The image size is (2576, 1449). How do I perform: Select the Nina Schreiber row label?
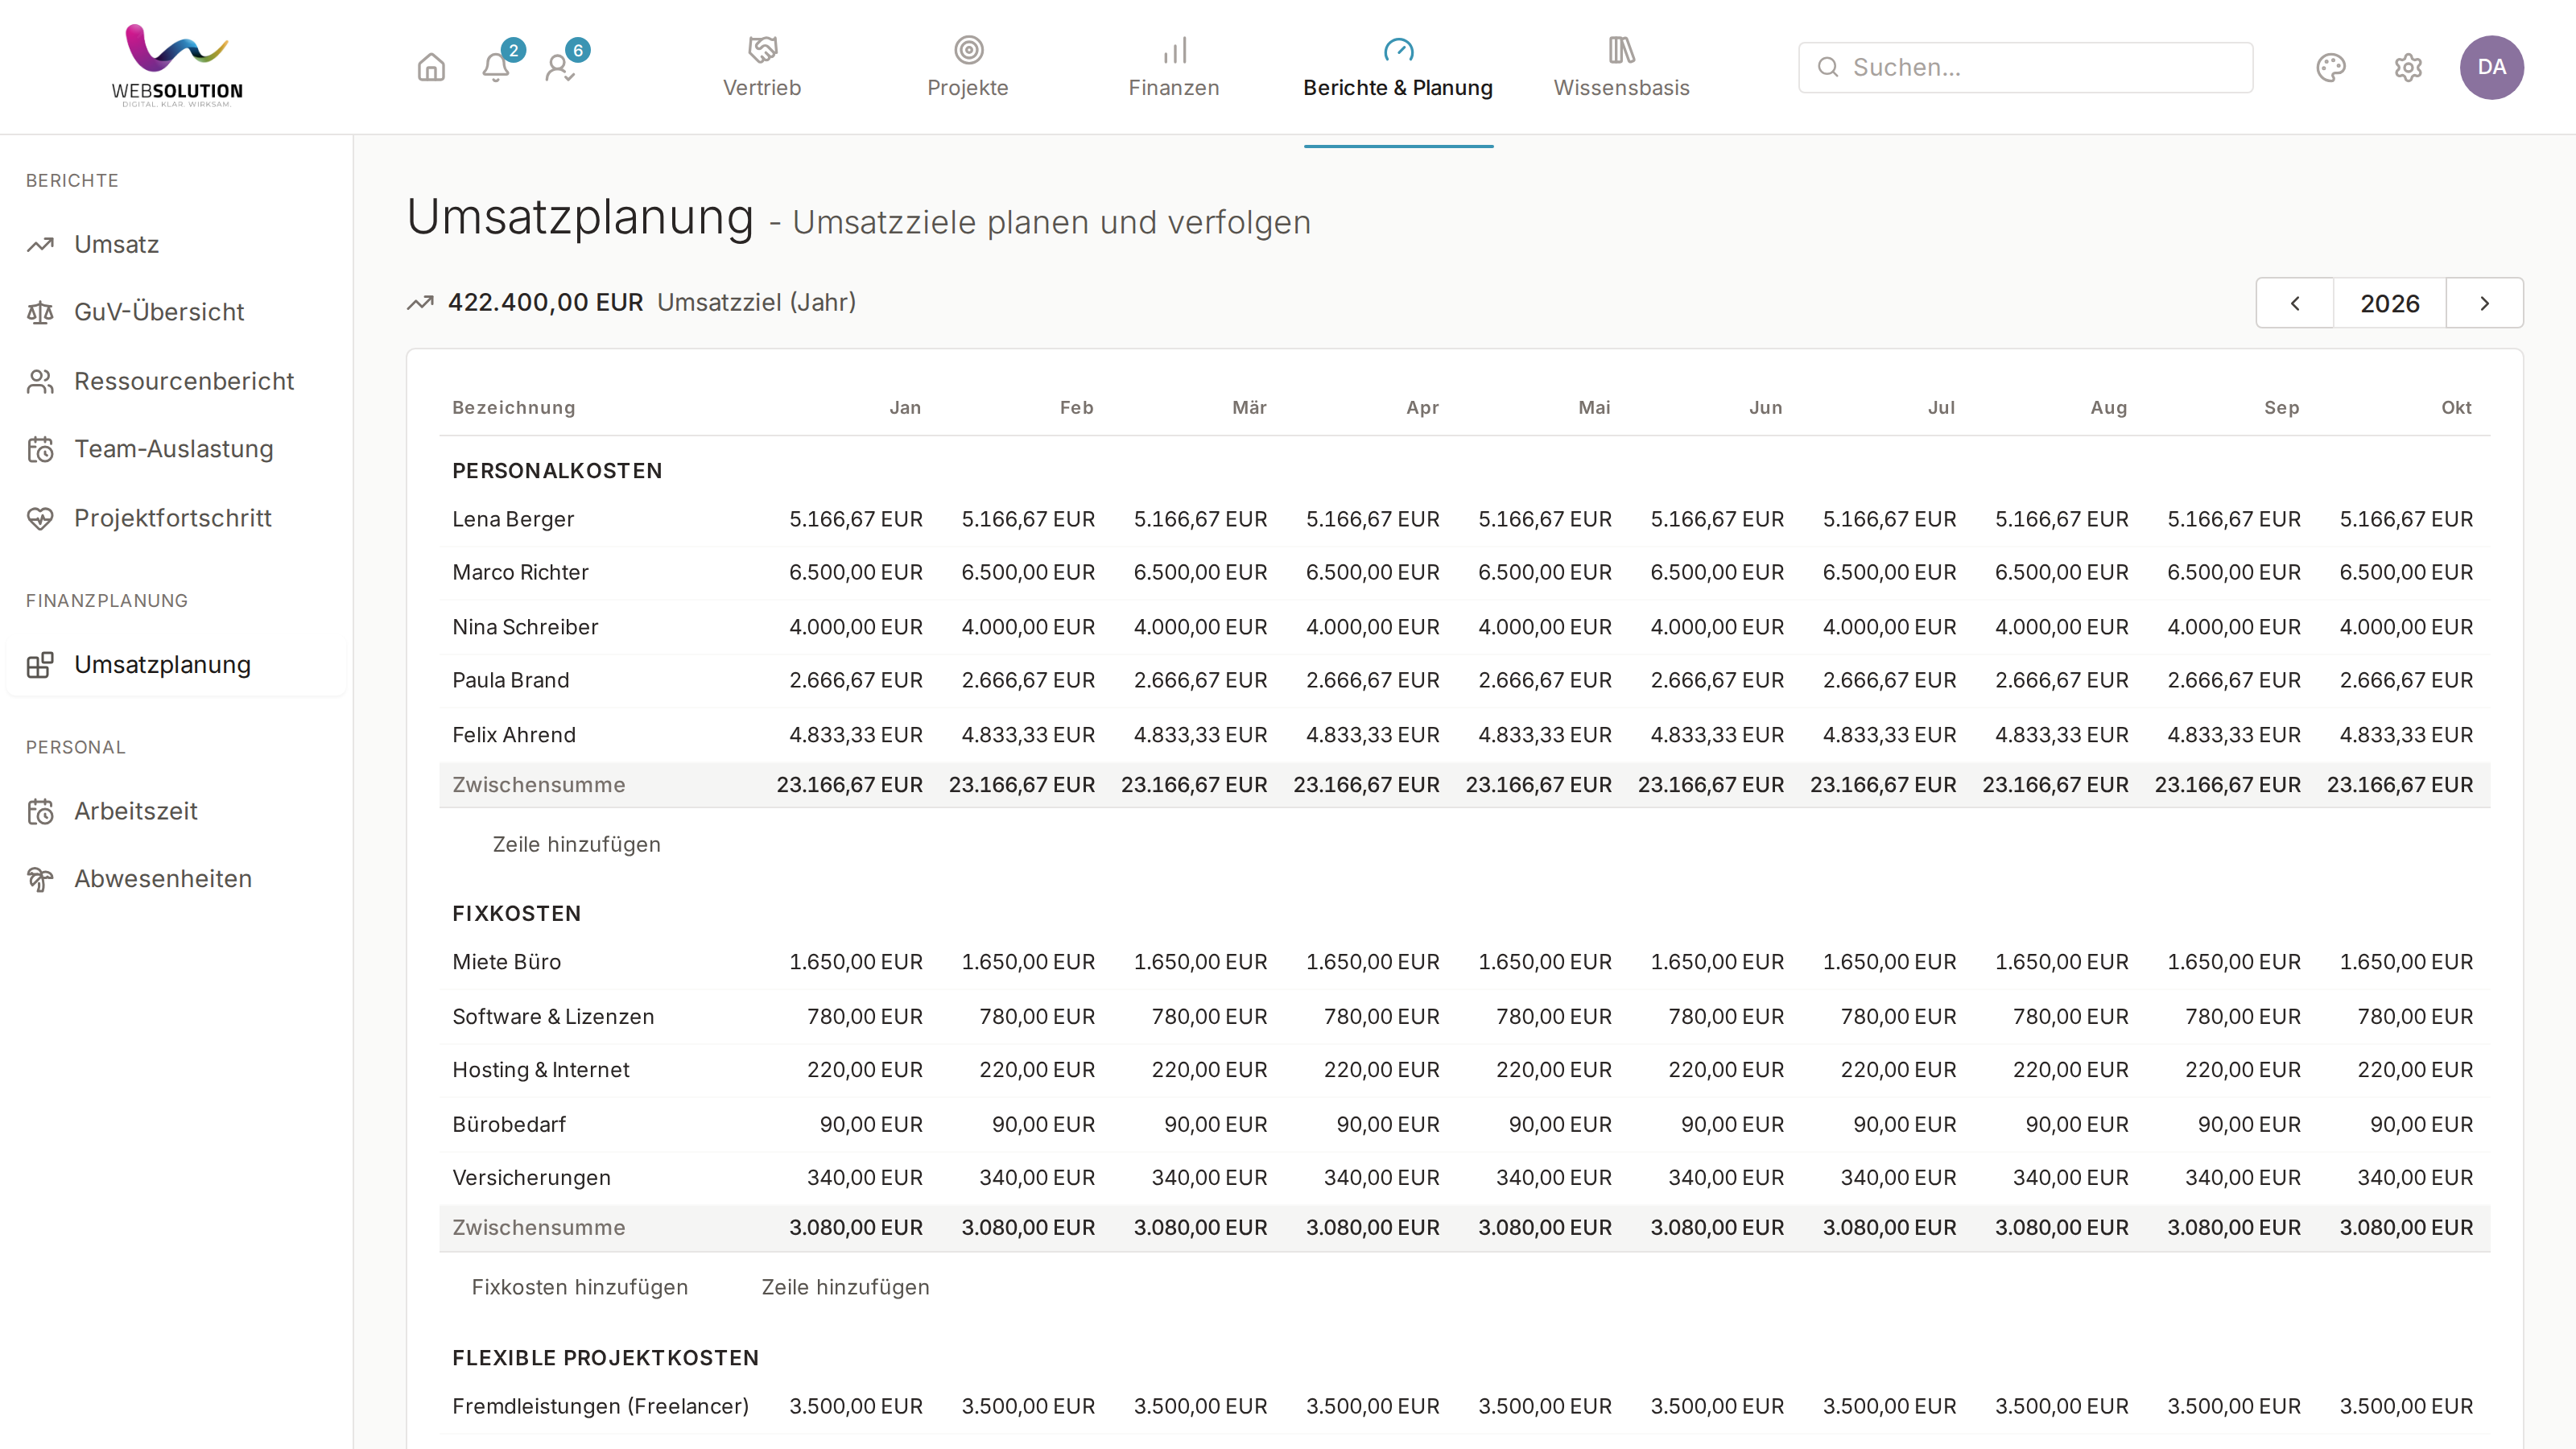tap(525, 627)
